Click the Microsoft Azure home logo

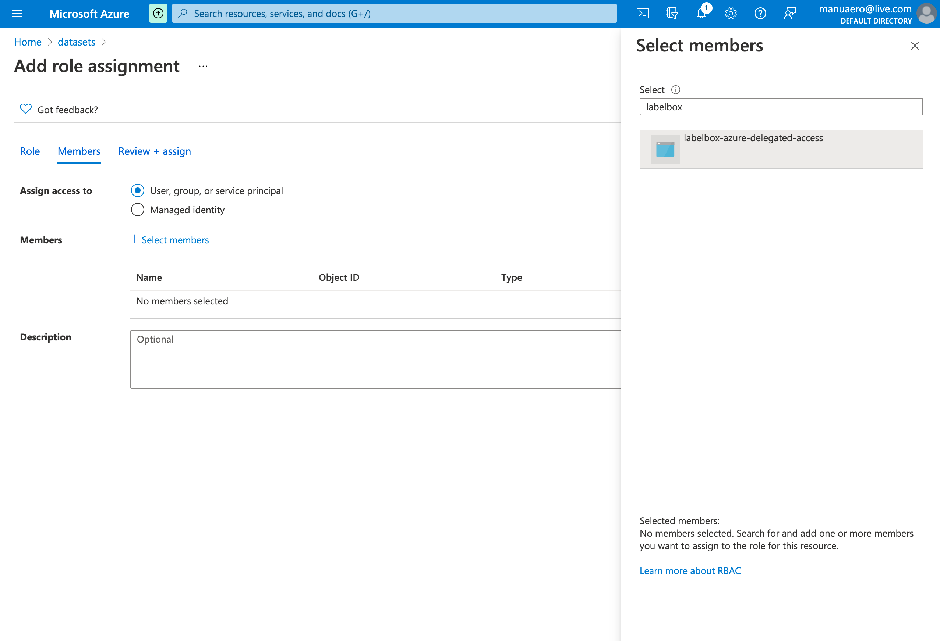(x=89, y=13)
